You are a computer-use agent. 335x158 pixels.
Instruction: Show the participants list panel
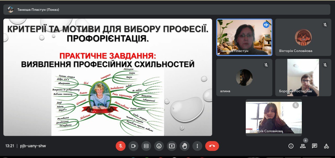coord(303,146)
